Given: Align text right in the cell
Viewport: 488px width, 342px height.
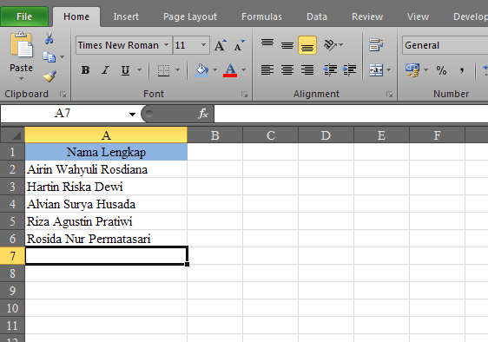Looking at the screenshot, I should (x=307, y=70).
